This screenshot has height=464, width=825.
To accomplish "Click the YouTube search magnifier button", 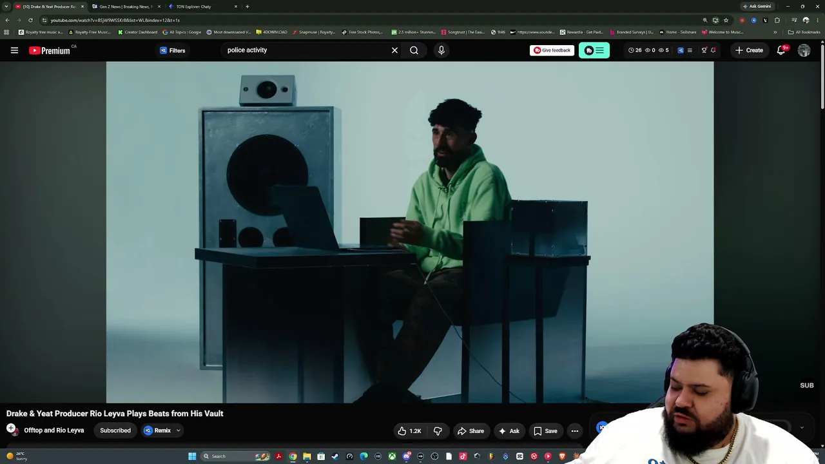I will [414, 50].
